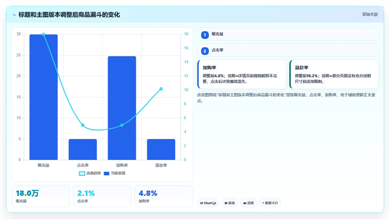Open the 加购率 detail card with 调整前4.8%
390x219 pixels.
pyautogui.click(x=242, y=74)
